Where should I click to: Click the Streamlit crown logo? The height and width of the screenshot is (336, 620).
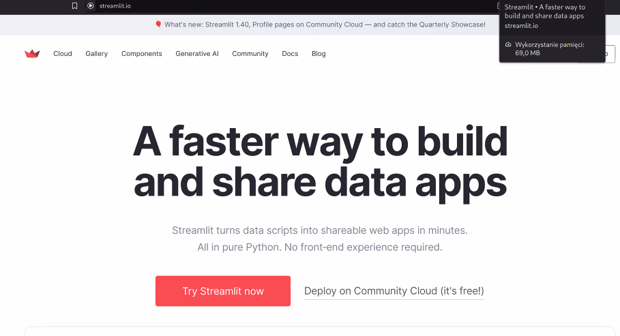click(32, 53)
